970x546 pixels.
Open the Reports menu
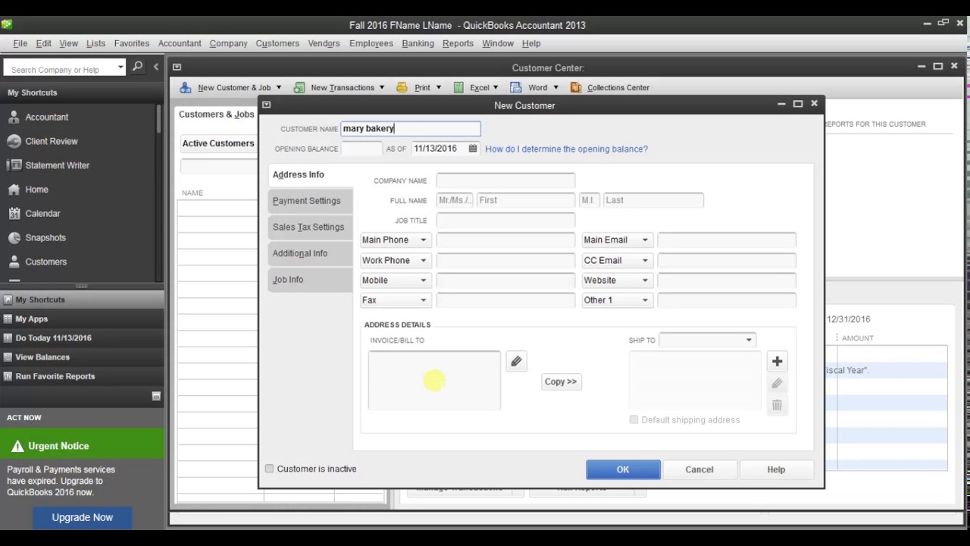click(x=458, y=43)
